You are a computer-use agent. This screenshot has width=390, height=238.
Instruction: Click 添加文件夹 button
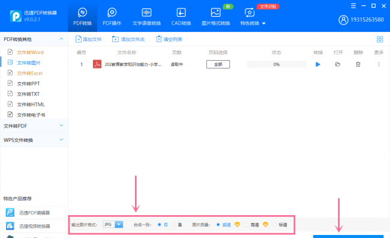tap(128, 39)
